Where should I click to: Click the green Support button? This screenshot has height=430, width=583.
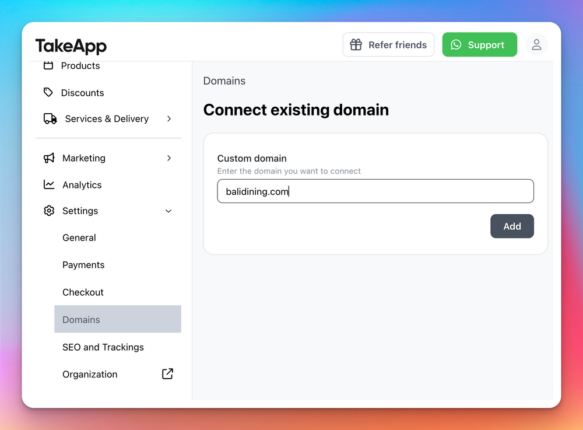[479, 45]
